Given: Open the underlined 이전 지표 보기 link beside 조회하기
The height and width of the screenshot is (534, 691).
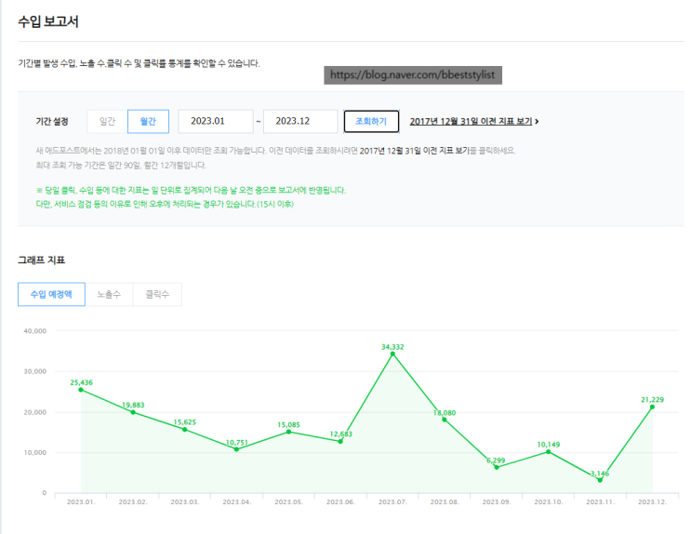Looking at the screenshot, I should click(471, 121).
